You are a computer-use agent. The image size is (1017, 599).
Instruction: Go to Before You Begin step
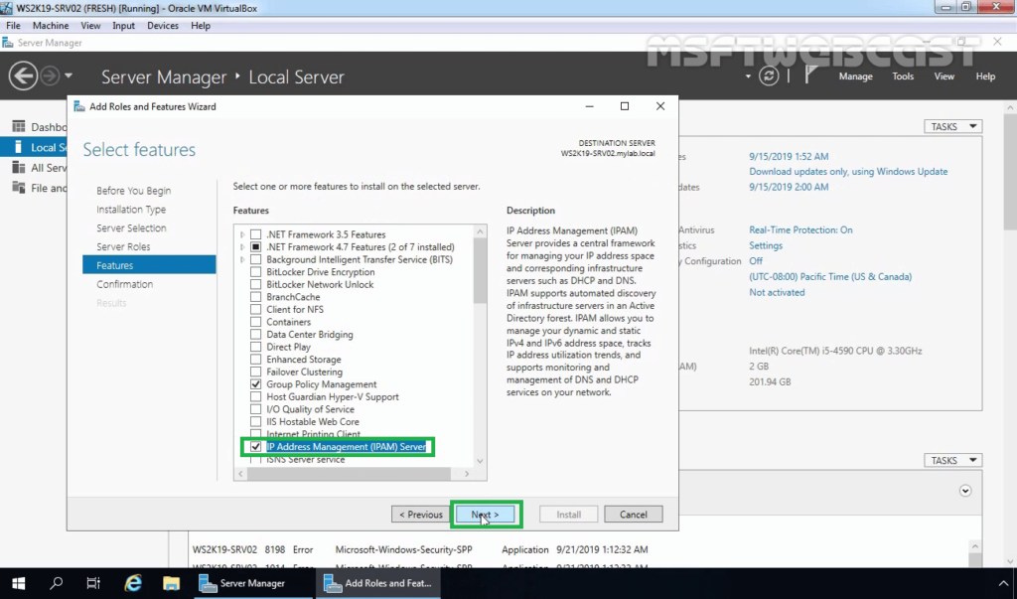pyautogui.click(x=134, y=191)
